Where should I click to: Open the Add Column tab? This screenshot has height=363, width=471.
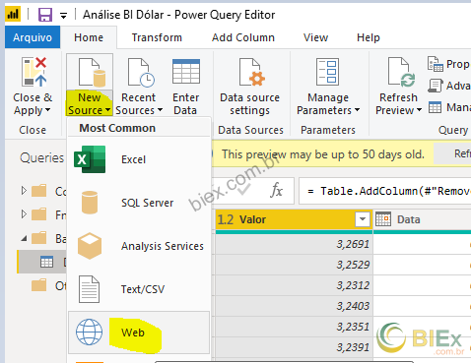click(243, 37)
